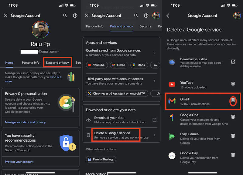Click Protect your account link

point(19,162)
